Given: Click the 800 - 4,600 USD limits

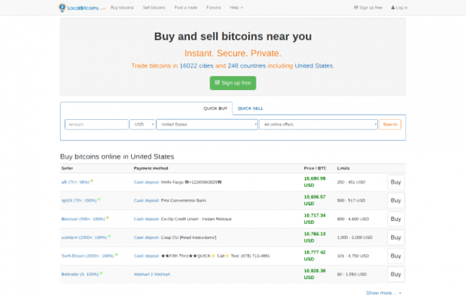Looking at the screenshot, I should pos(353,219).
